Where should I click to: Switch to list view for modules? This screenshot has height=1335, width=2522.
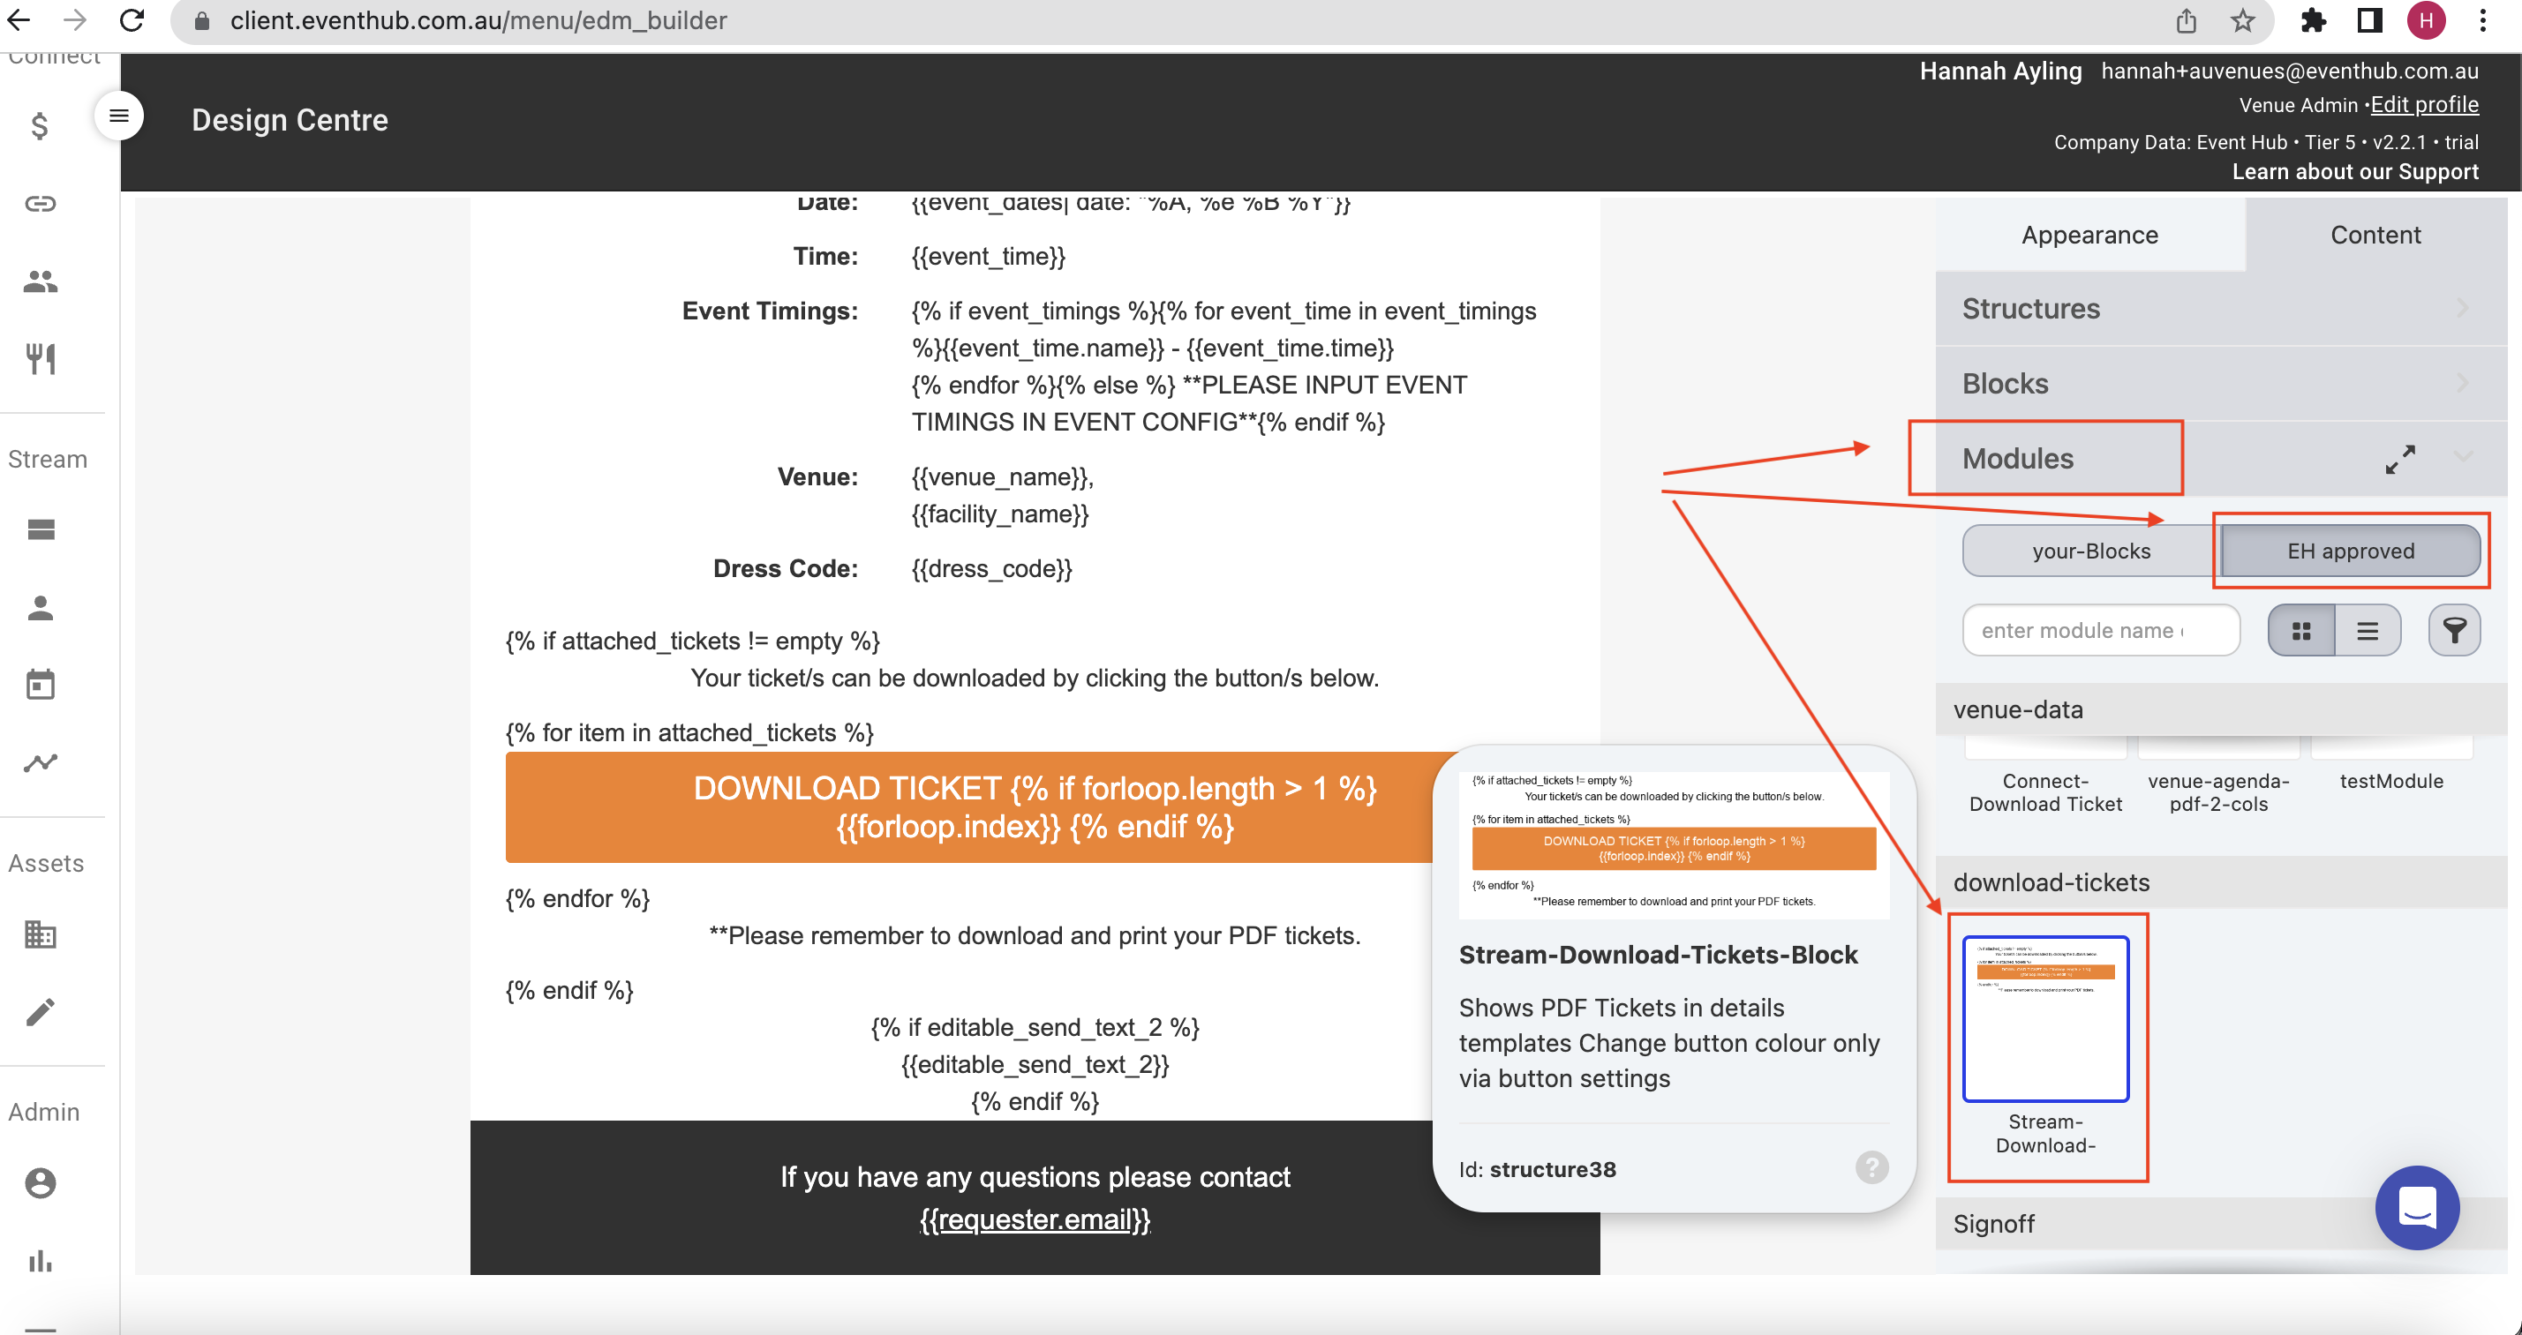click(x=2368, y=631)
